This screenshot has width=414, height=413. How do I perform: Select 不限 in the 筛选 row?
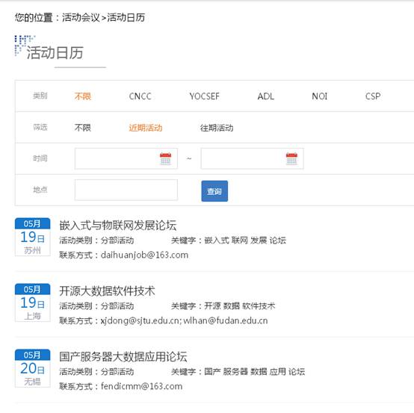coord(83,128)
